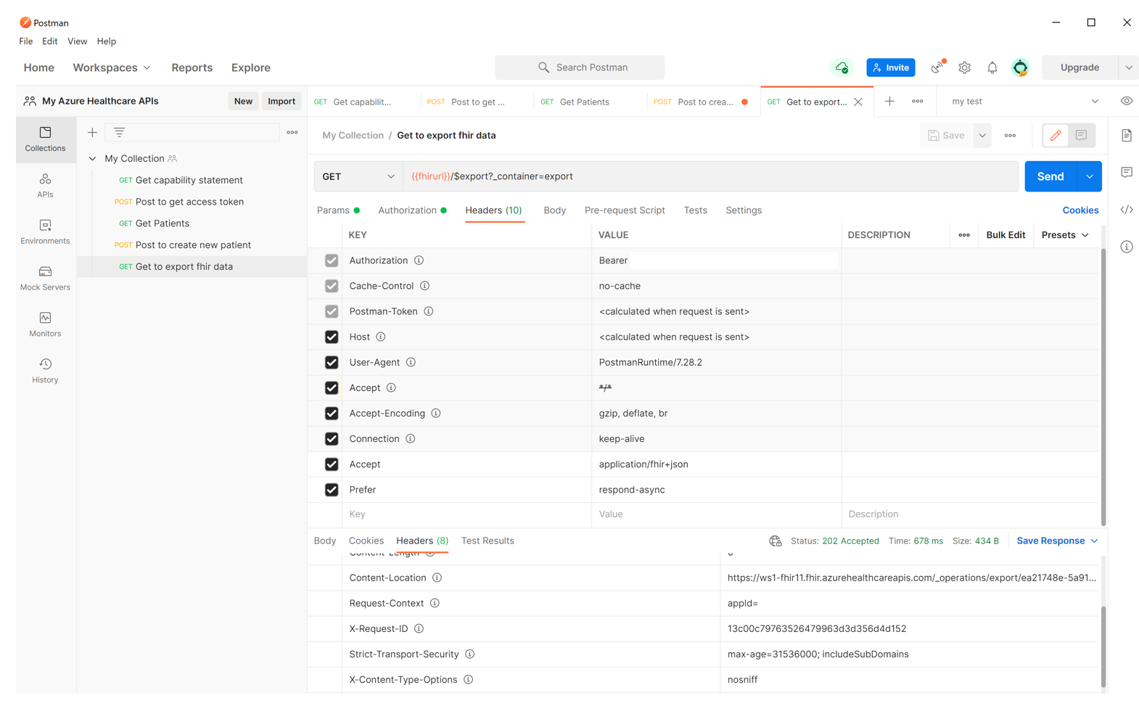Open the tab actions ellipsis menu
1139x706 pixels.
pos(918,102)
